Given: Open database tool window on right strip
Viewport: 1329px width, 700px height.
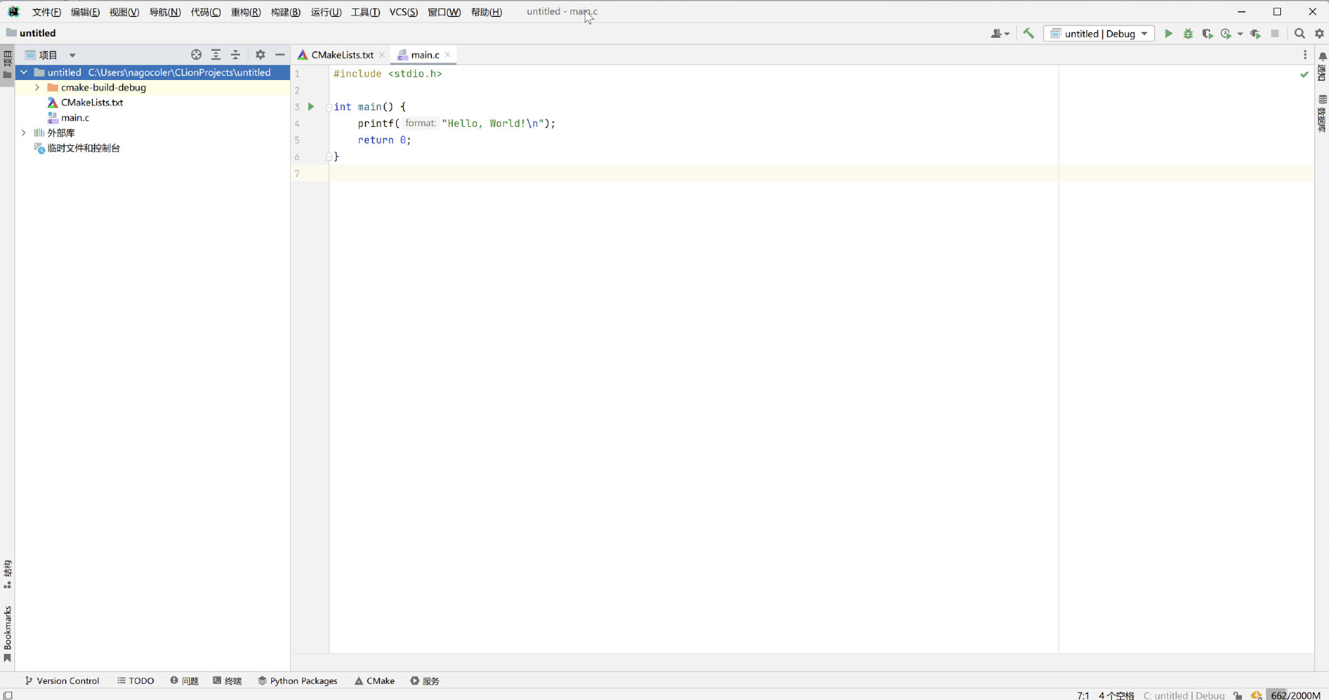Looking at the screenshot, I should point(1322,113).
